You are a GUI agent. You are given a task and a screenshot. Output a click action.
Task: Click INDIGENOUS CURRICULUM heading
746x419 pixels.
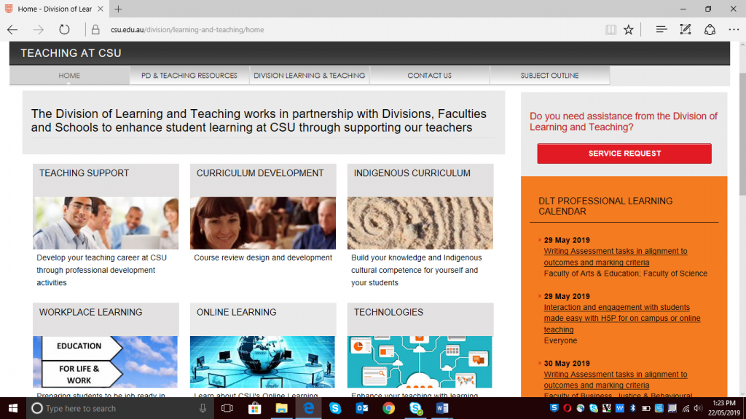[412, 173]
